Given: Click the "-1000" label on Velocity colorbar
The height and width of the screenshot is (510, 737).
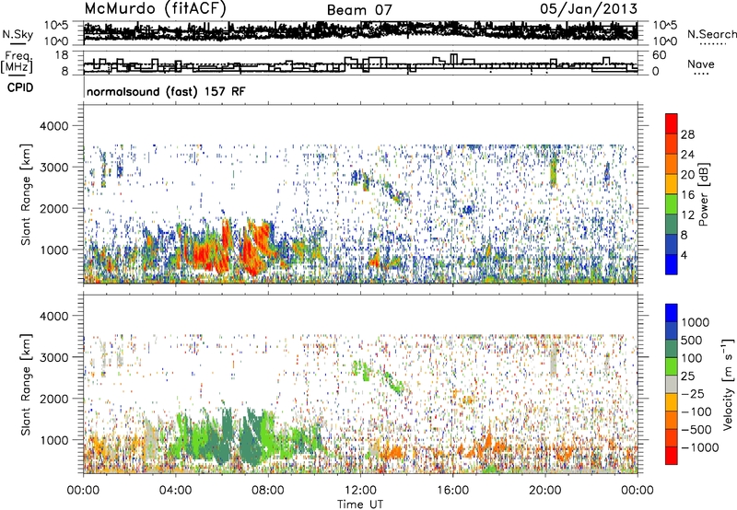Looking at the screenshot, I should pyautogui.click(x=700, y=447).
